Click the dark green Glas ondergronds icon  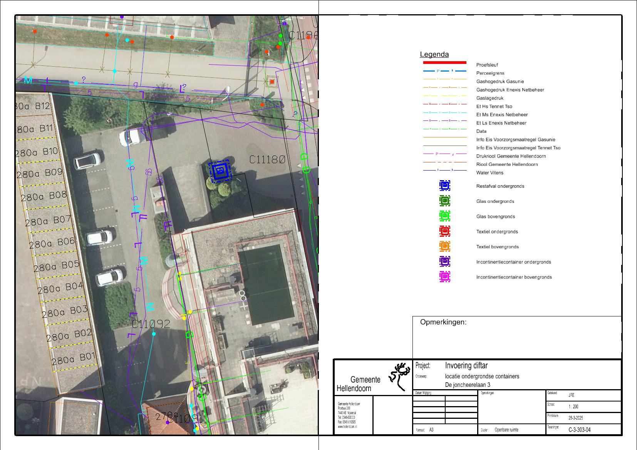(x=444, y=201)
